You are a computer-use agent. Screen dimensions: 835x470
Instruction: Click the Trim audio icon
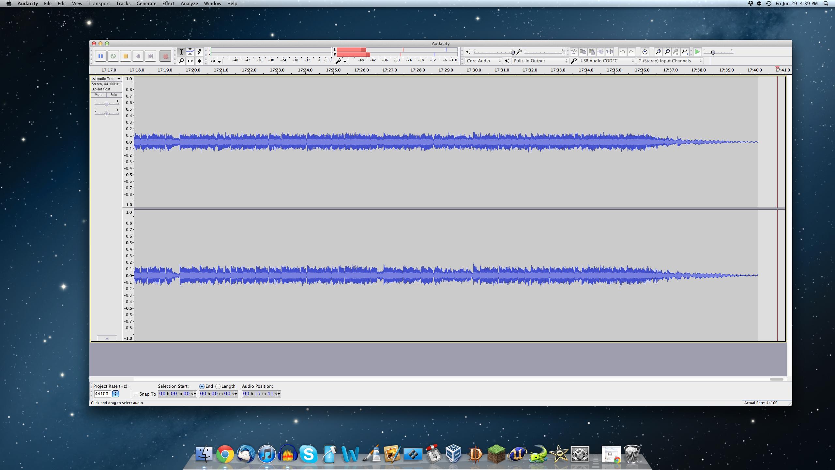[x=600, y=52]
